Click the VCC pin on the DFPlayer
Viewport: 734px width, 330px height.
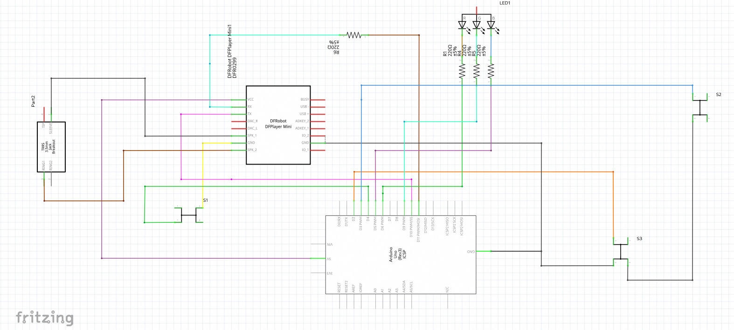(251, 100)
